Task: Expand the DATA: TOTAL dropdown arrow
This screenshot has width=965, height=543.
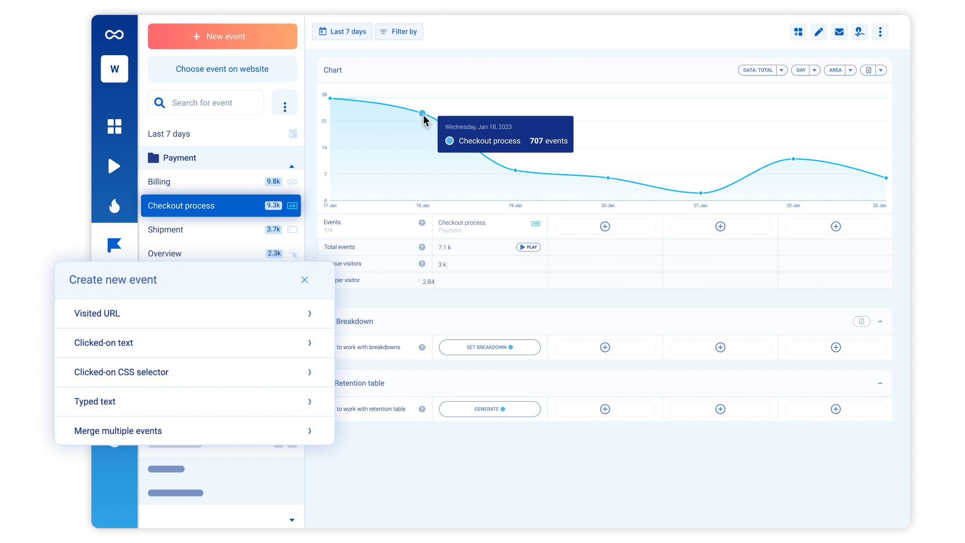Action: tap(781, 70)
